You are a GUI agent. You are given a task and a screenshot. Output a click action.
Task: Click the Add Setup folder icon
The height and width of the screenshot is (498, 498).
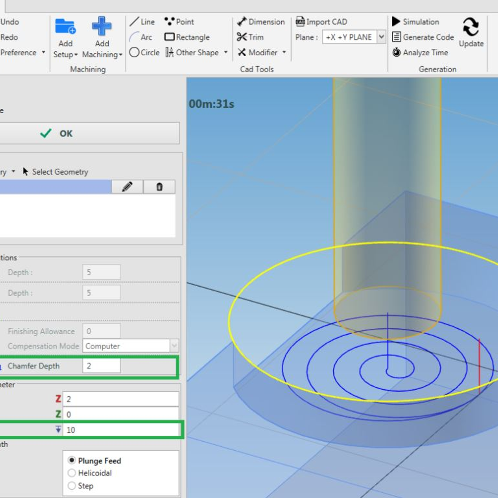(65, 26)
